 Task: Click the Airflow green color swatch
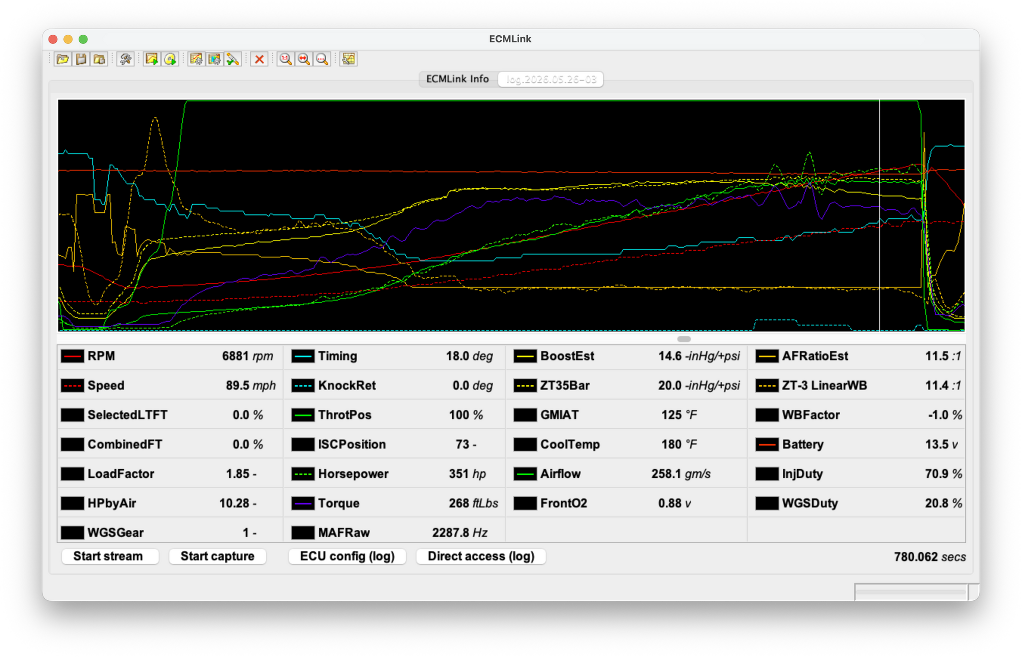click(x=525, y=474)
